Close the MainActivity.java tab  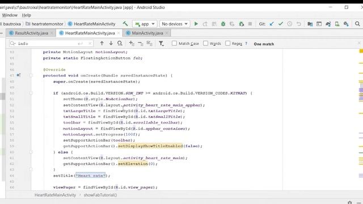pos(167,33)
